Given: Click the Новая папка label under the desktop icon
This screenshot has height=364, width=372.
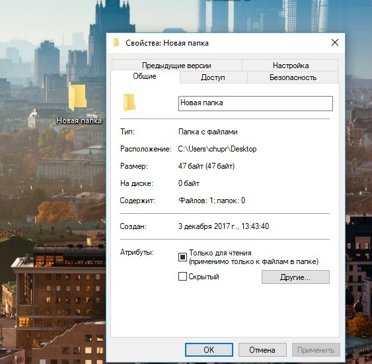Looking at the screenshot, I should pos(79,120).
